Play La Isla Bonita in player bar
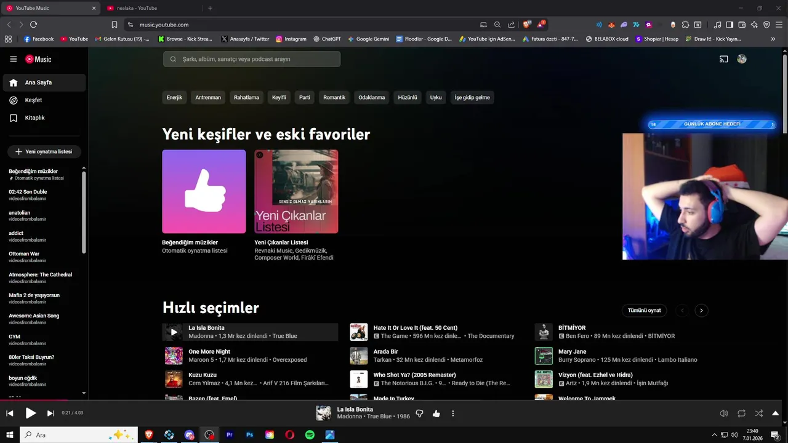This screenshot has height=443, width=788. (x=30, y=413)
